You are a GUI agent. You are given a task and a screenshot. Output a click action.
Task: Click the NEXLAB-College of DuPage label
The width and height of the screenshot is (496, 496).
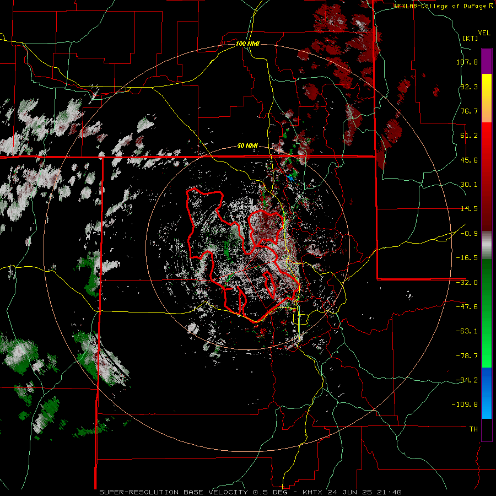pos(443,6)
